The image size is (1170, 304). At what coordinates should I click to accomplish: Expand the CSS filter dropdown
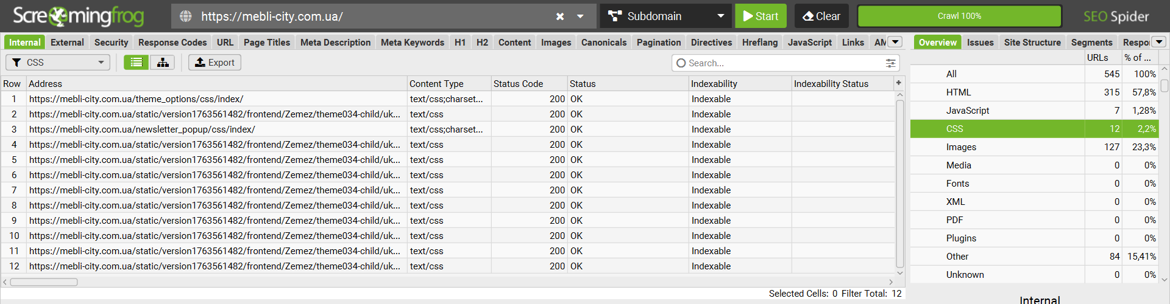pos(101,63)
